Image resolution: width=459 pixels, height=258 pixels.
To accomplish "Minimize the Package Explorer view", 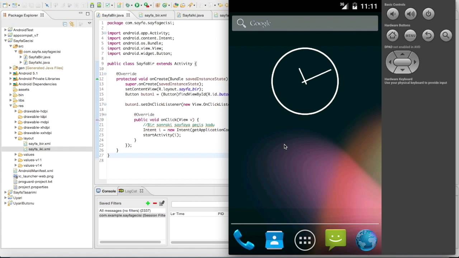I will click(x=81, y=14).
